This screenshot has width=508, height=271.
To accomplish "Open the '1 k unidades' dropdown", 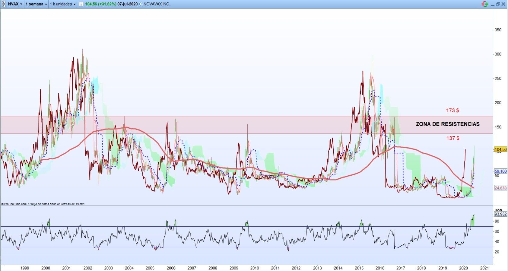I will click(x=63, y=4).
